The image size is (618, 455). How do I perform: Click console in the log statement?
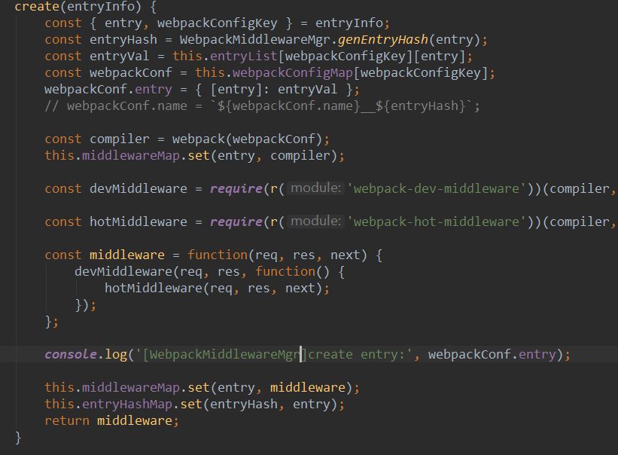71,354
